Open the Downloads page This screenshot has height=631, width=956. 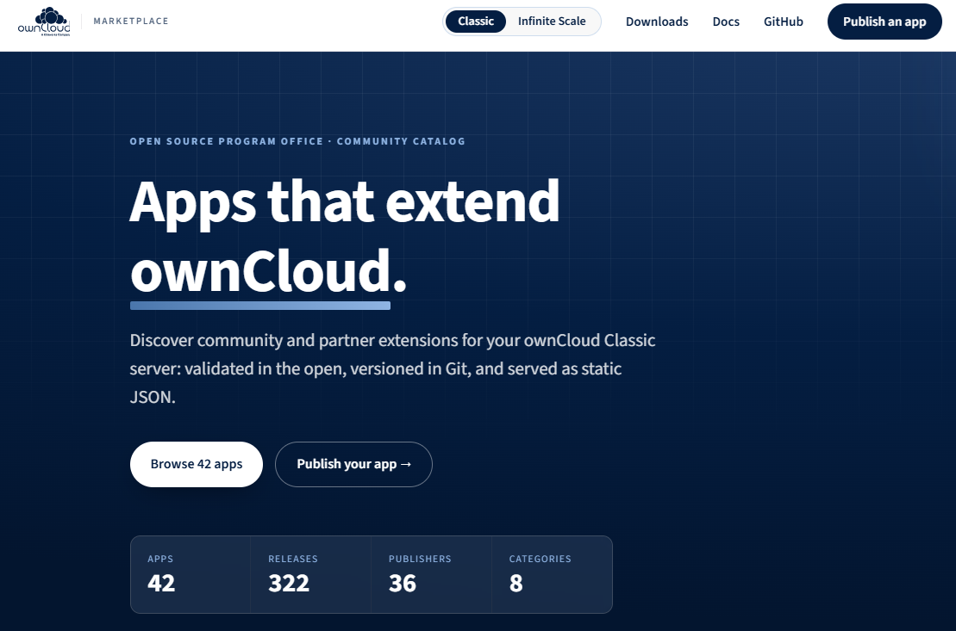pyautogui.click(x=657, y=22)
